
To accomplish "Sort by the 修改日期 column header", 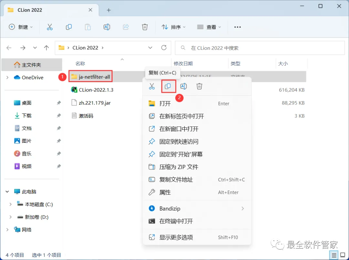I will click(x=183, y=63).
